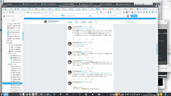
Task: Open ホーム in Twitter navigation
Action: 46,16
